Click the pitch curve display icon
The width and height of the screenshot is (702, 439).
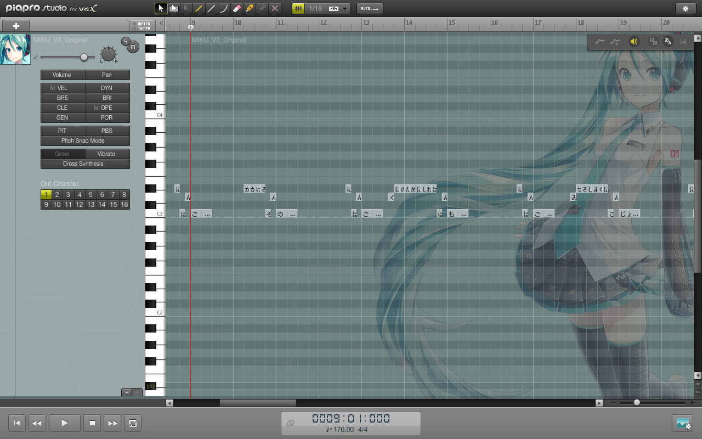599,41
